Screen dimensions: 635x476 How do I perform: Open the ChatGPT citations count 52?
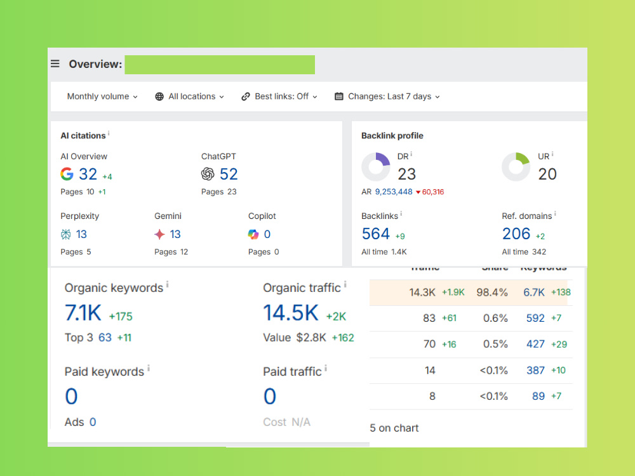point(229,175)
